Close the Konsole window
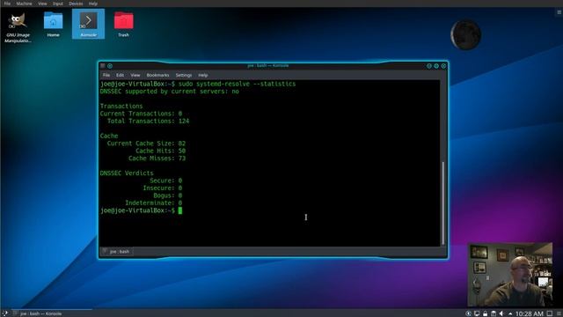The image size is (563, 317). point(443,66)
